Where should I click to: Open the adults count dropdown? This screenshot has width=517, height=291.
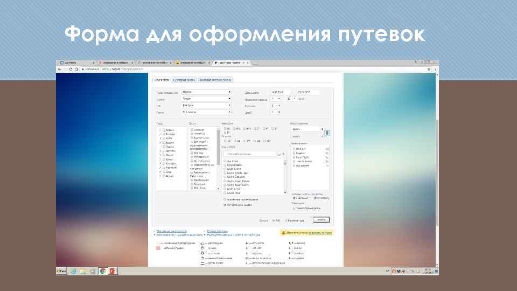(x=276, y=106)
